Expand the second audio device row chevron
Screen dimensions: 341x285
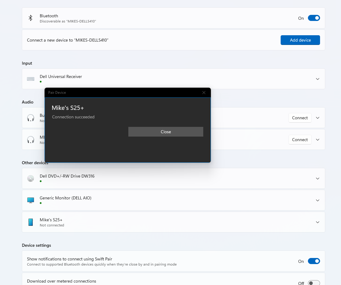pyautogui.click(x=318, y=140)
